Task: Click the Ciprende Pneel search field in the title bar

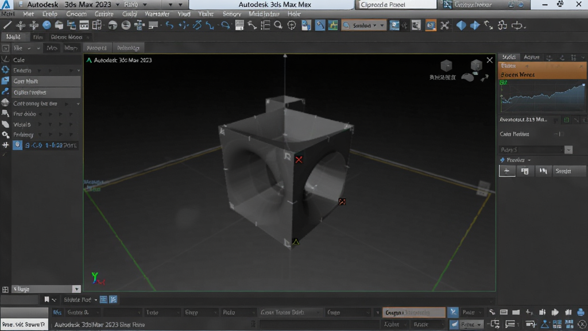Action: pyautogui.click(x=397, y=5)
